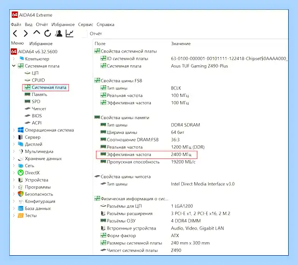Open the user profile toolbar icon
This screenshot has height=265, width=298.
[x=59, y=34]
